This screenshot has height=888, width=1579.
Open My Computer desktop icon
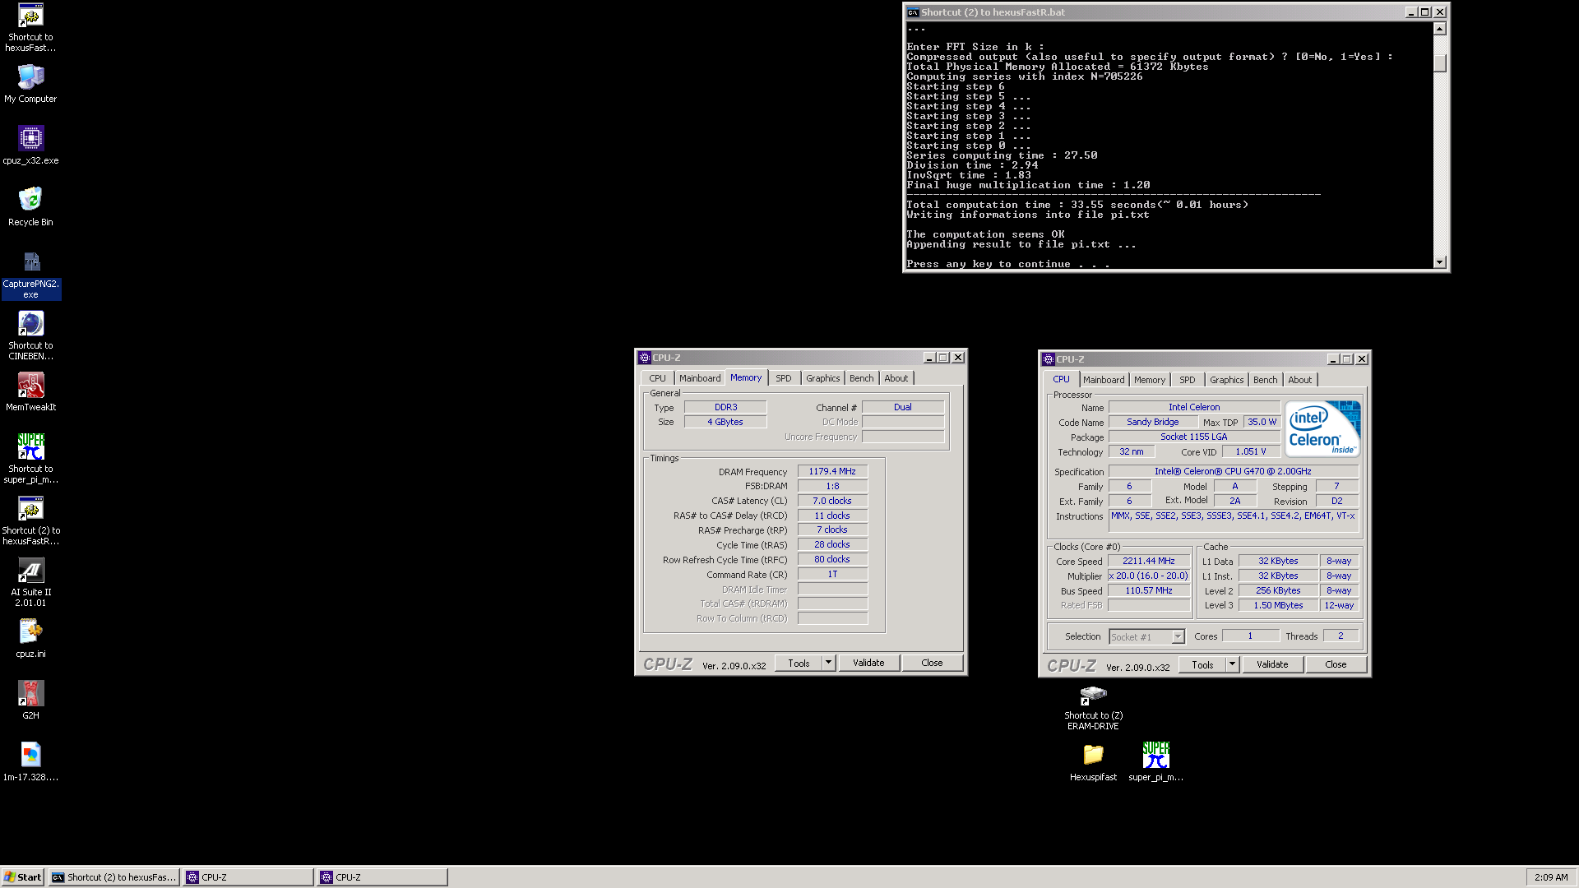pyautogui.click(x=30, y=84)
